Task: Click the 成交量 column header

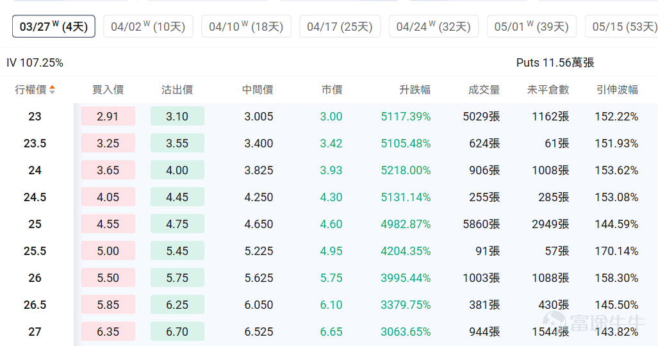Action: pos(484,90)
